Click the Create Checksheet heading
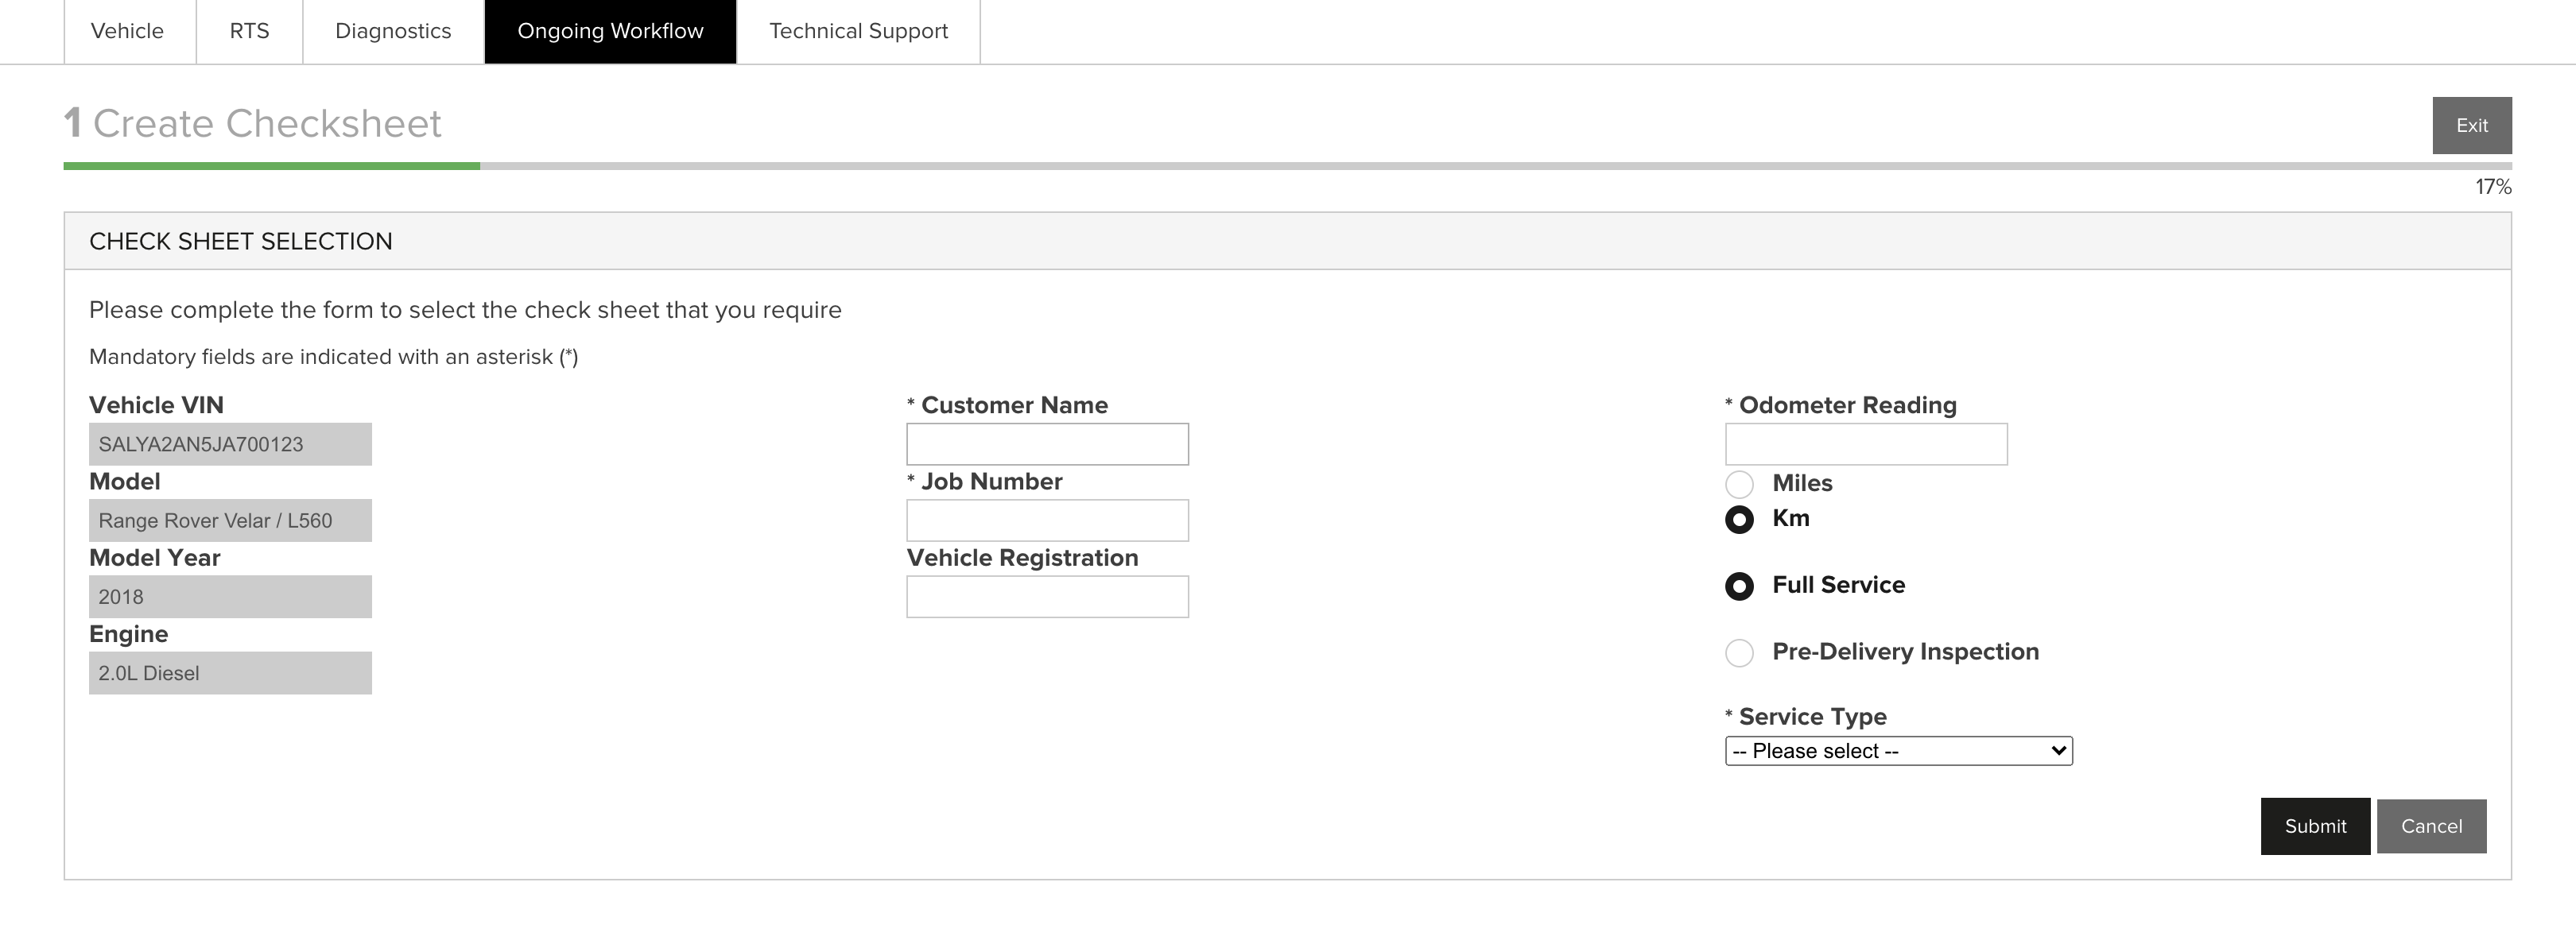The height and width of the screenshot is (944, 2576). tap(252, 124)
